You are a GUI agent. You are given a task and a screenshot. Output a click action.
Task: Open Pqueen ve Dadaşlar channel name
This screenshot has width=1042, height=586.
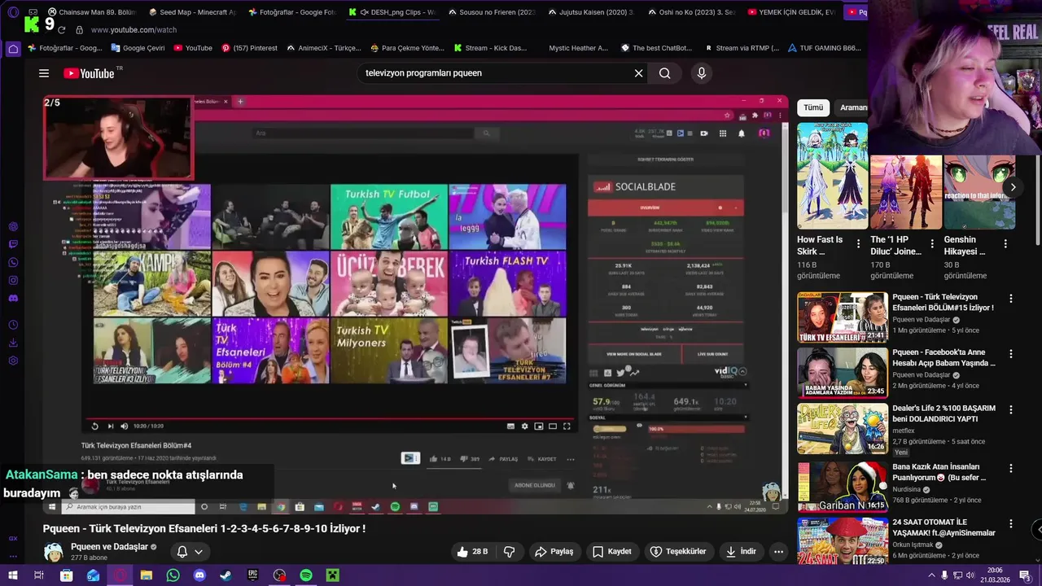109,547
